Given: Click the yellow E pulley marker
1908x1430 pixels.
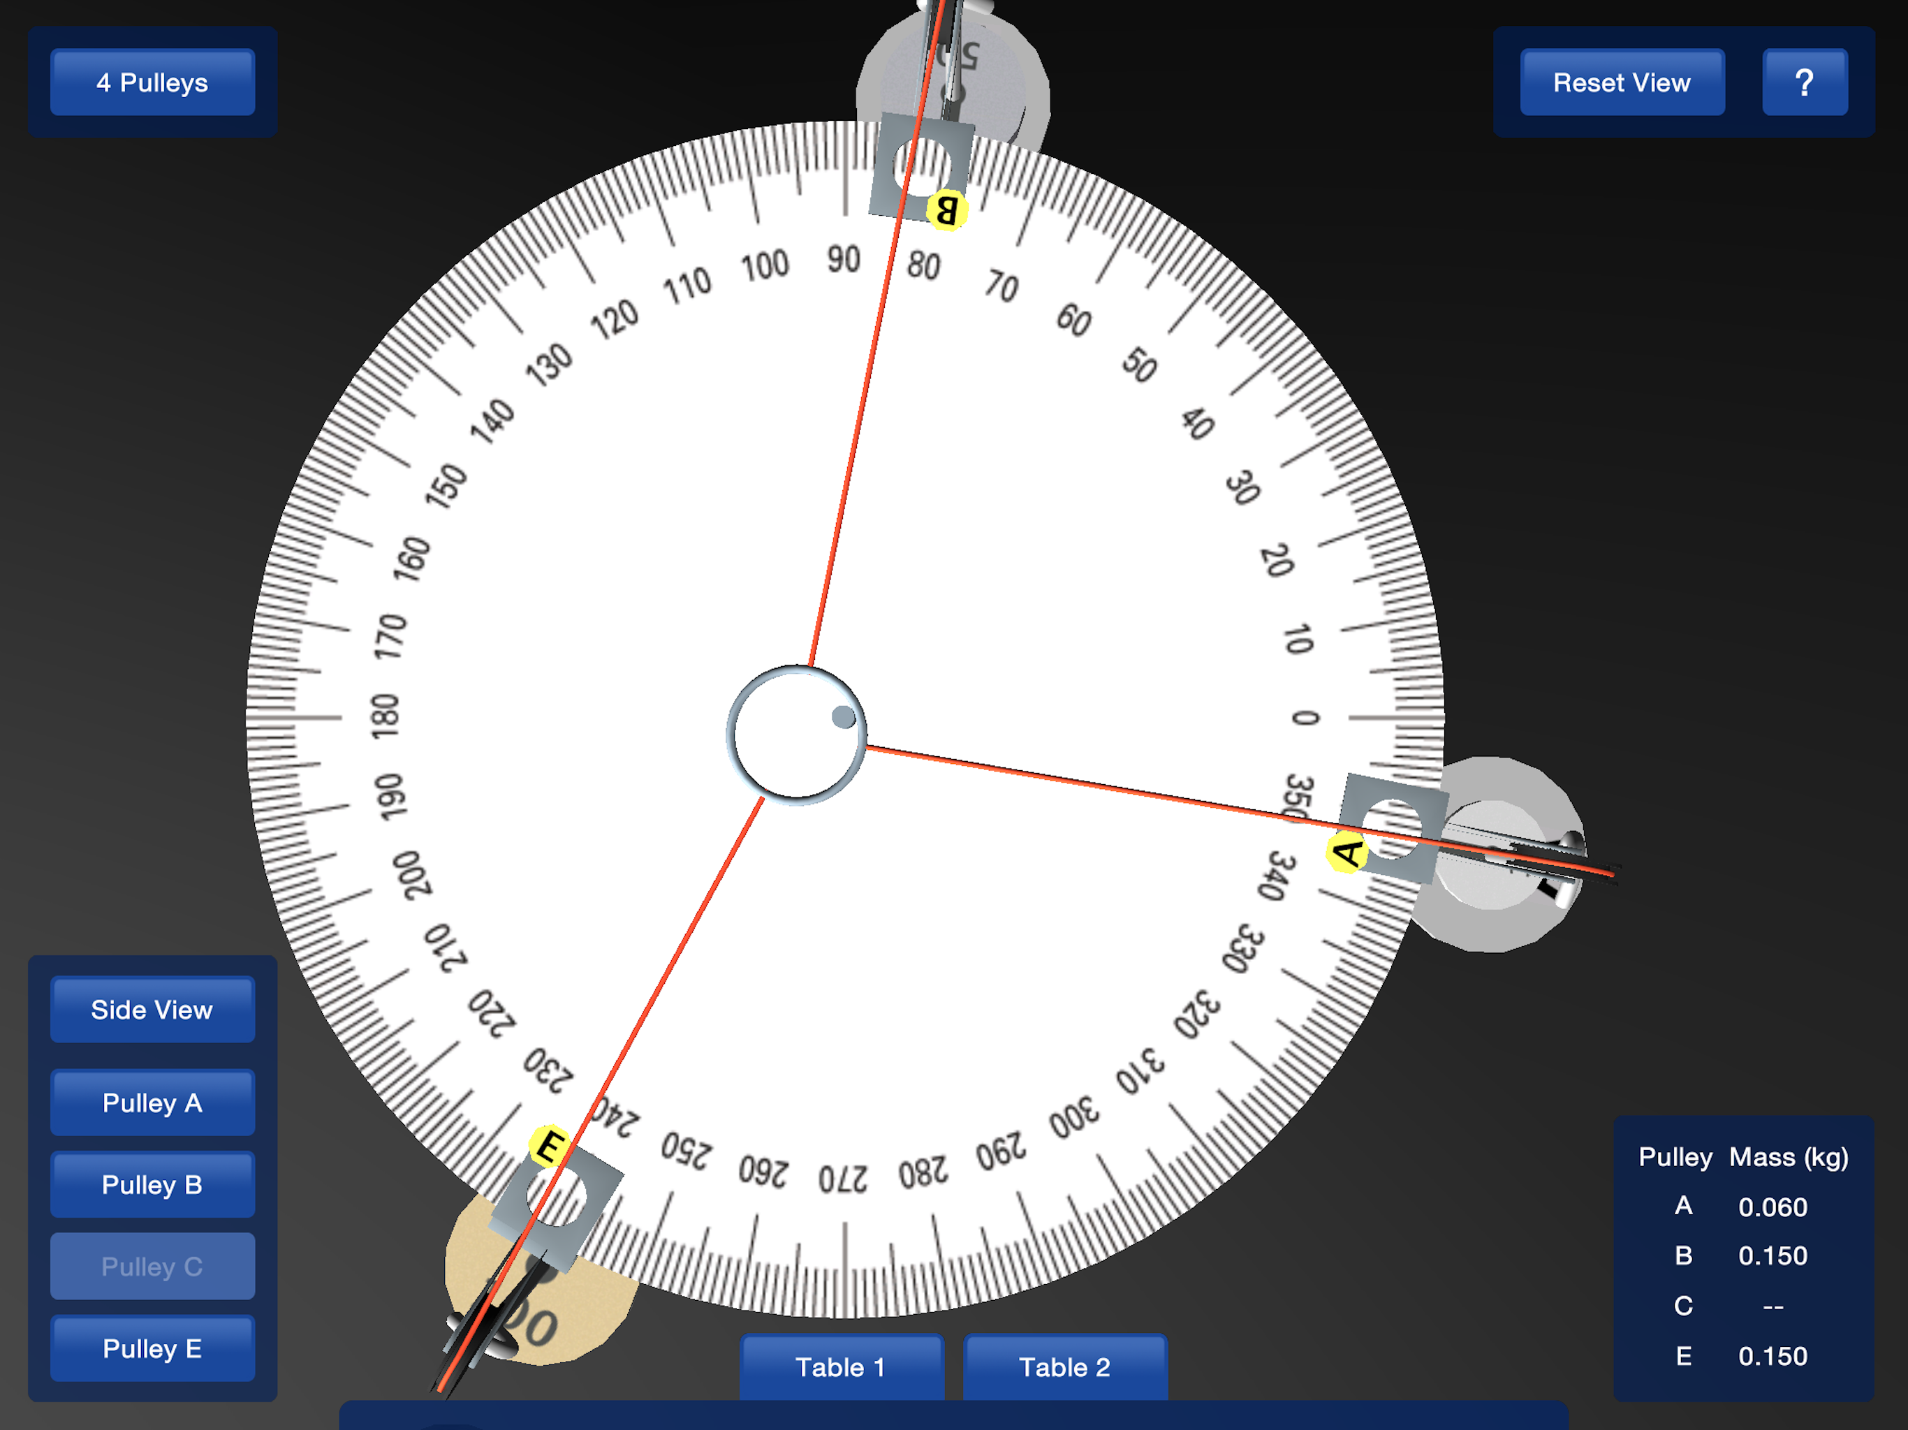Looking at the screenshot, I should coord(550,1147).
